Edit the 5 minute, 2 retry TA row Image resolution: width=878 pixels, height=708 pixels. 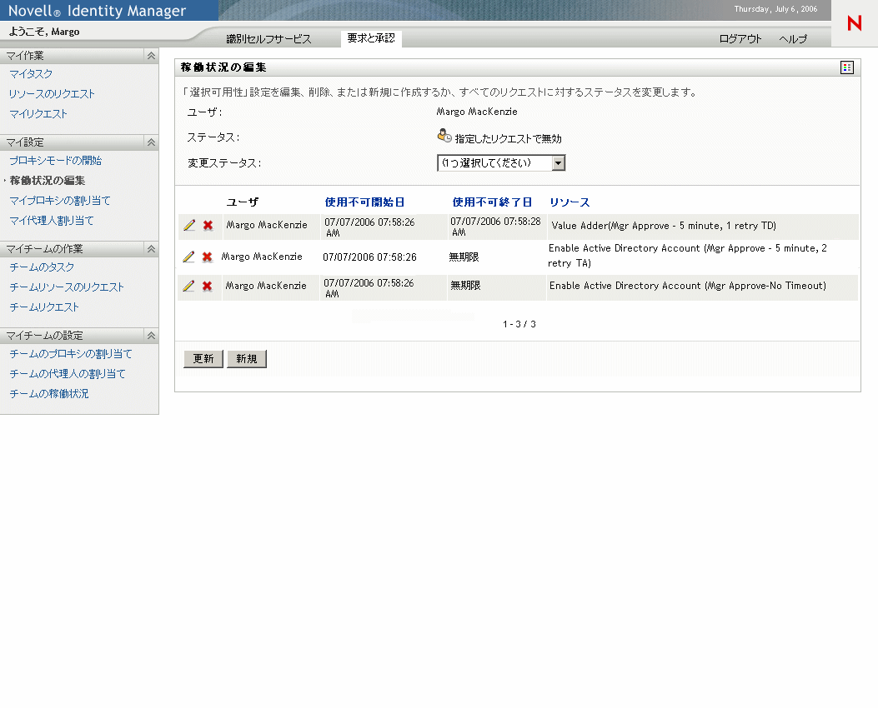pyautogui.click(x=188, y=257)
